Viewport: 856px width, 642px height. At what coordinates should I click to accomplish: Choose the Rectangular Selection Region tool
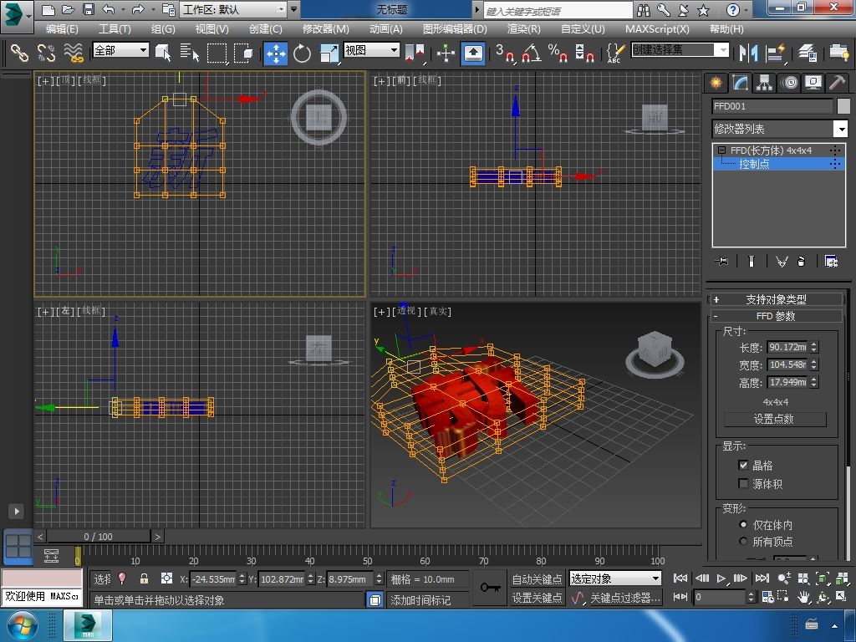point(217,53)
